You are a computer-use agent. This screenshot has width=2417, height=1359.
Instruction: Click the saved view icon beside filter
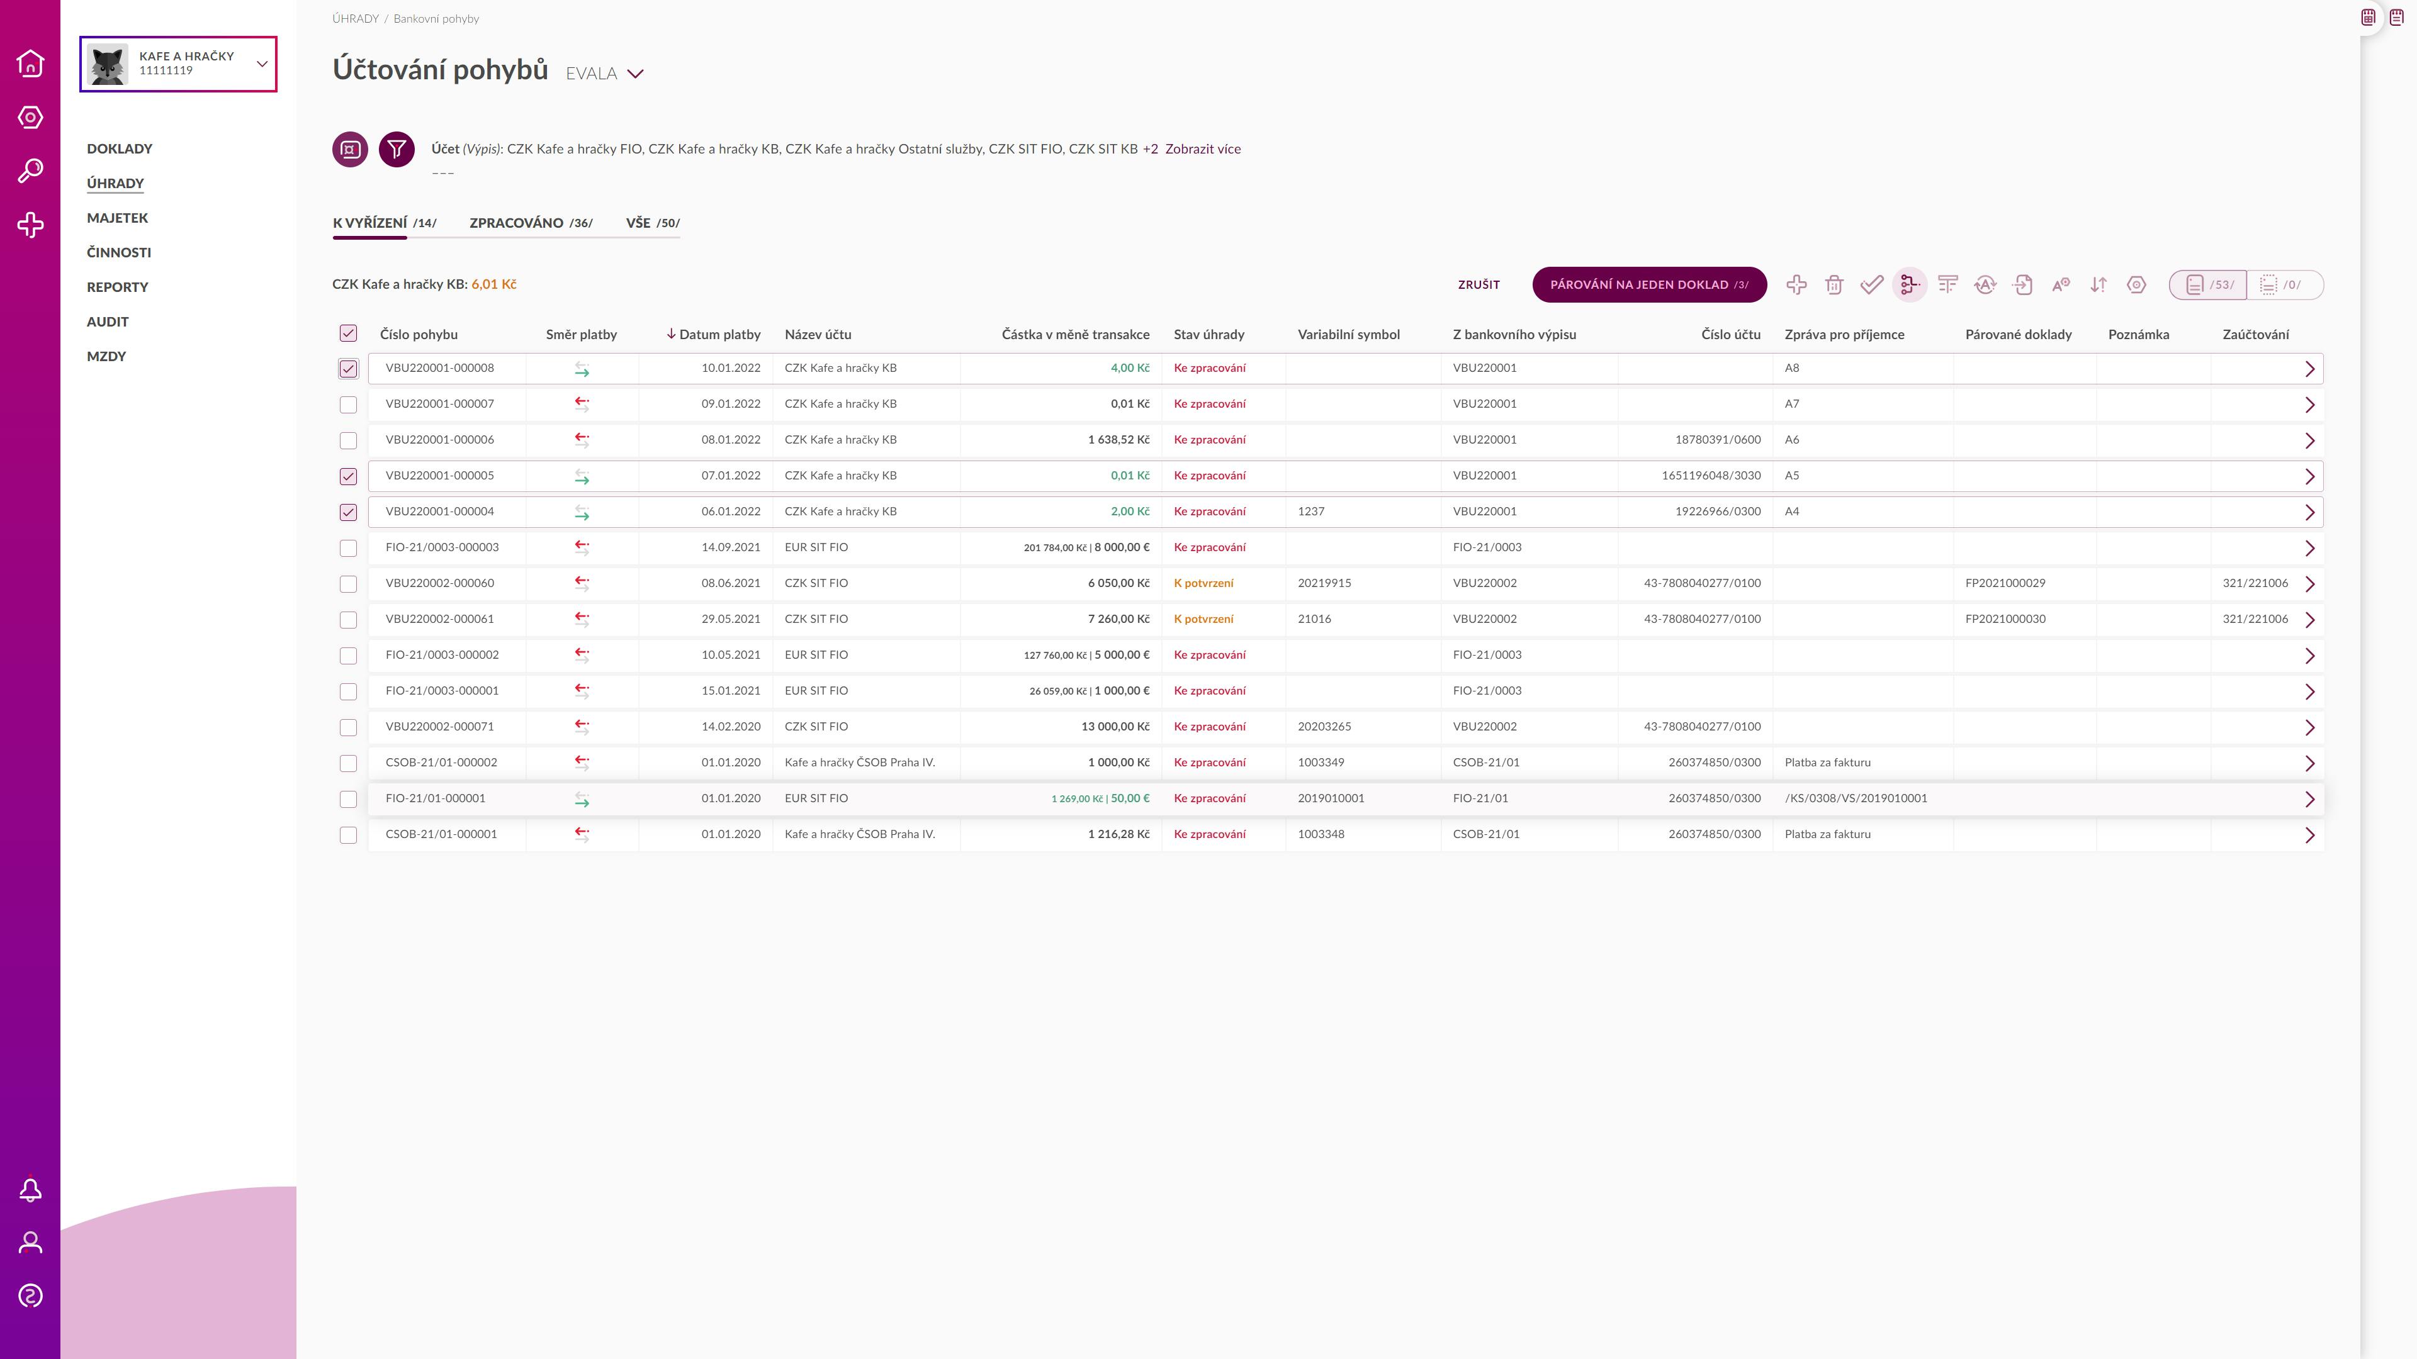click(x=350, y=149)
